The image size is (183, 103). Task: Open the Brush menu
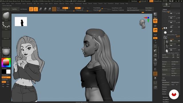point(8,3)
